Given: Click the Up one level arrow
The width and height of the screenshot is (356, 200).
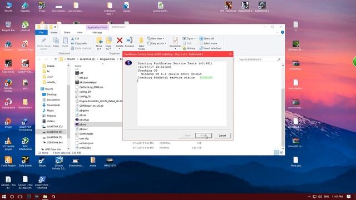Looking at the screenshot, I should 56,59.
